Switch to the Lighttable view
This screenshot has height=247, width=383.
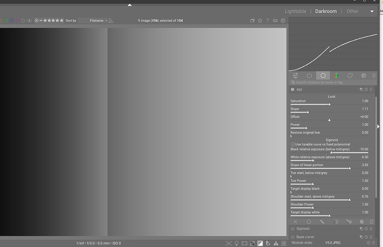[295, 11]
